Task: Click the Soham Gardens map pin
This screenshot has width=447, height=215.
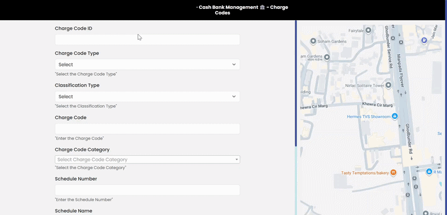Action: pos(313,41)
